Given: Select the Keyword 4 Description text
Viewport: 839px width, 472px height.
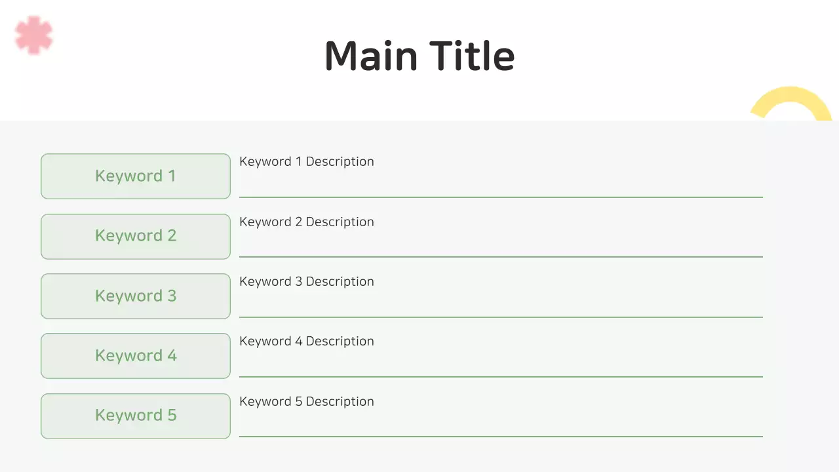Looking at the screenshot, I should [307, 342].
